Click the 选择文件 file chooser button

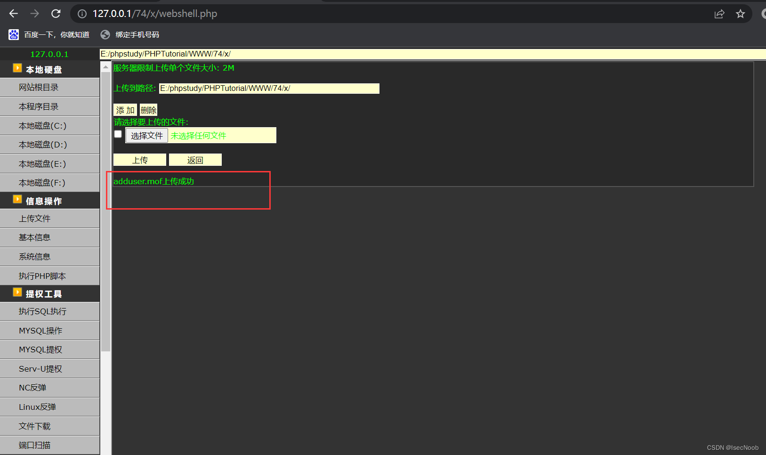coord(146,136)
